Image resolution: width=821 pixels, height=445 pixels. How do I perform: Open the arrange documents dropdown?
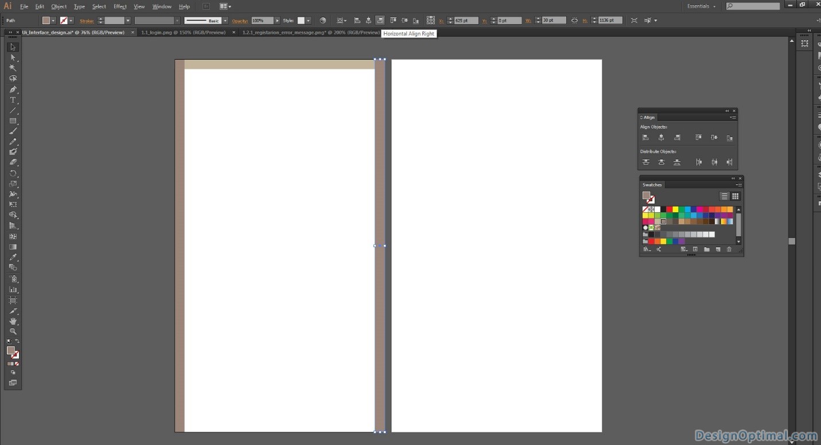(x=225, y=6)
